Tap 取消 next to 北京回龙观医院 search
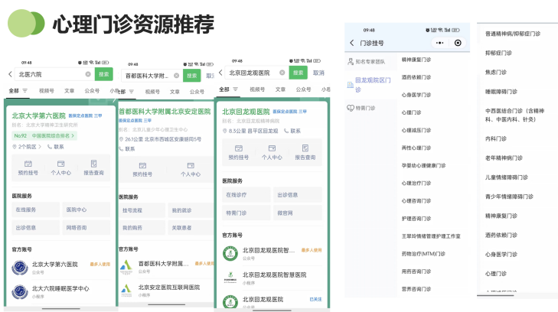Viewport: 558px width, 312px height. coord(318,73)
